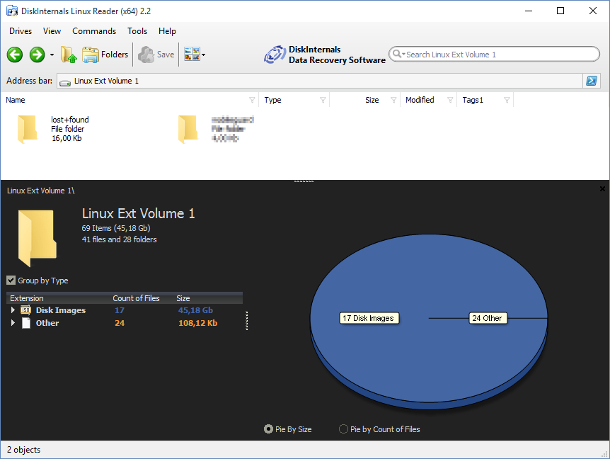Viewport: 610px width, 459px height.
Task: Select the Pie By Size radio button
Action: [x=268, y=429]
